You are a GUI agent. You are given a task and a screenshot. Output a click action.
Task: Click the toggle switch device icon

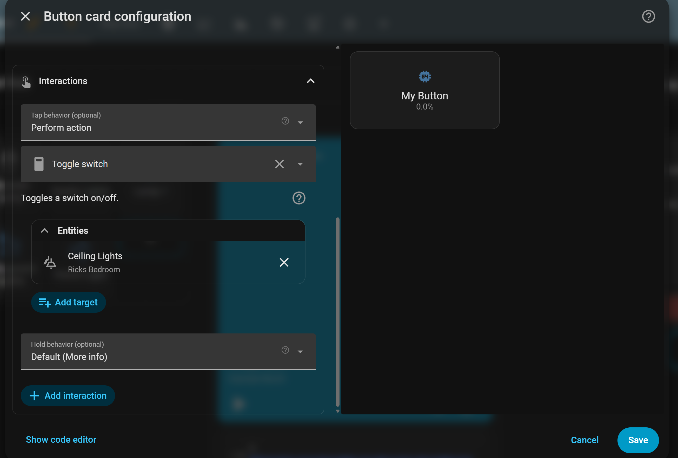pos(39,164)
